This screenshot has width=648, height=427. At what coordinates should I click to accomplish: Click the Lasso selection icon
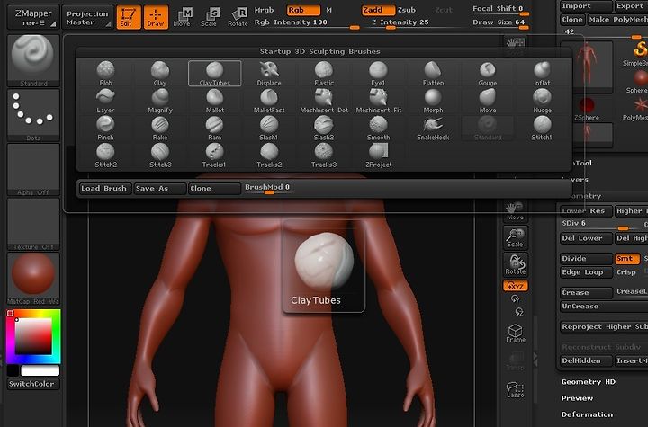tap(516, 389)
